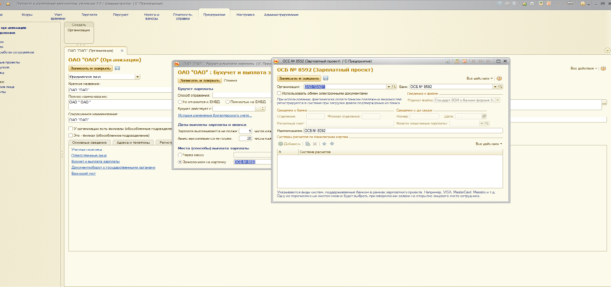Open main window favorites star icon
The width and height of the screenshot is (611, 287).
tap(8, 4)
